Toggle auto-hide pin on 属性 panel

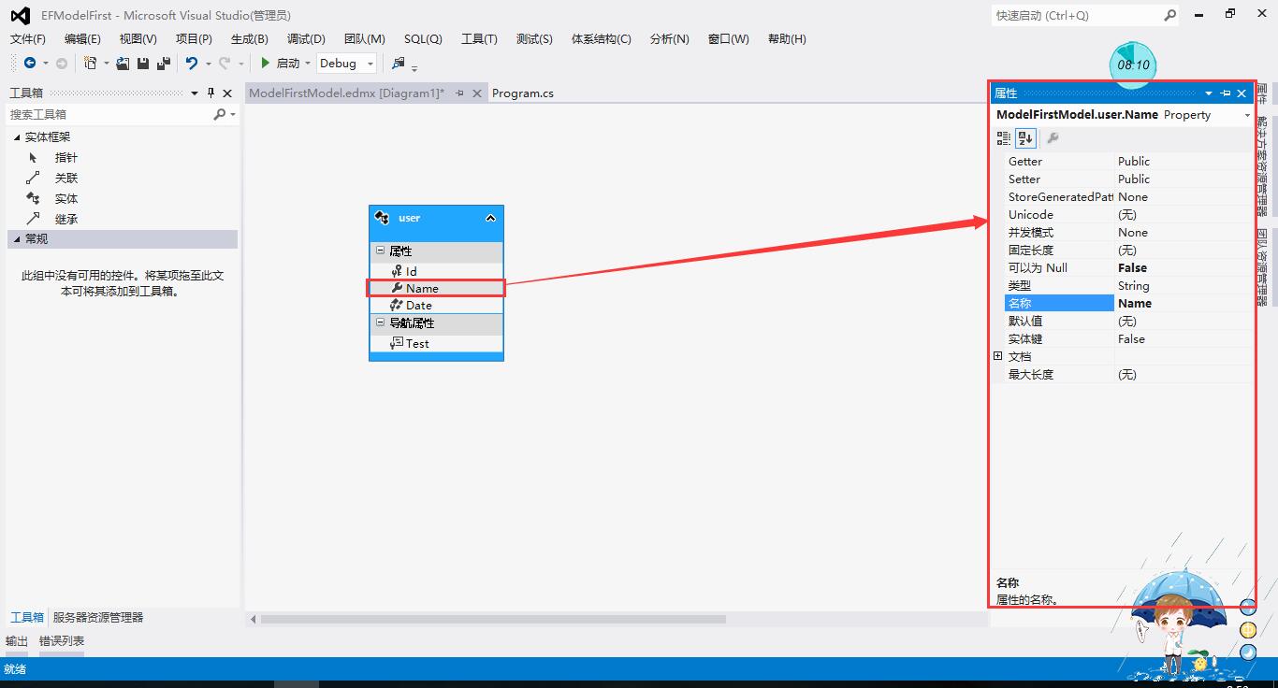(x=1226, y=93)
